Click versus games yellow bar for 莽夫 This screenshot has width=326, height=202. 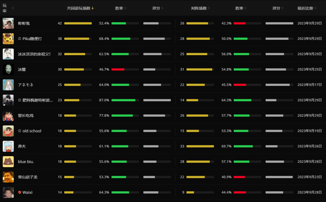point(200,146)
